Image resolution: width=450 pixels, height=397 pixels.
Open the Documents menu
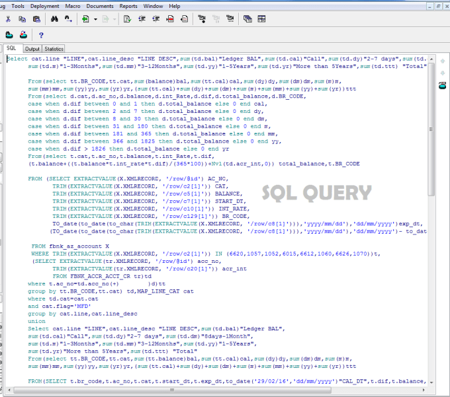point(100,6)
